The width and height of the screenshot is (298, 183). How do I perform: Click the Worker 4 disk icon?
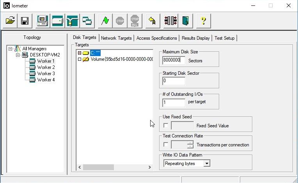click(x=32, y=80)
